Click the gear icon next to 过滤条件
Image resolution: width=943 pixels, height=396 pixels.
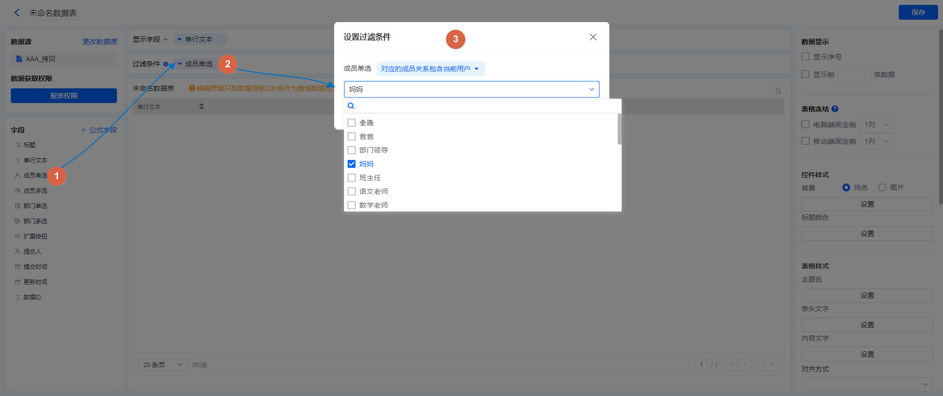coord(166,64)
